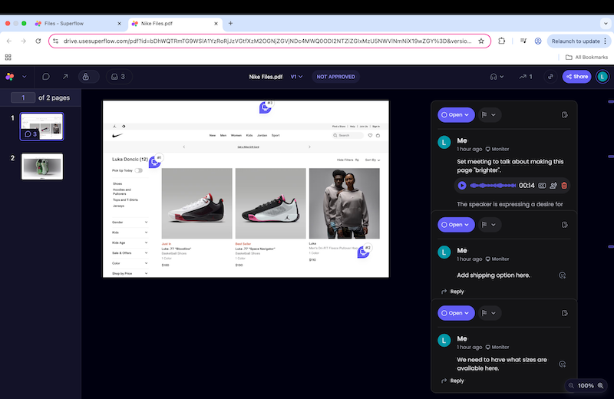Click the Relaunch to update button
This screenshot has height=399, width=614.
579,41
